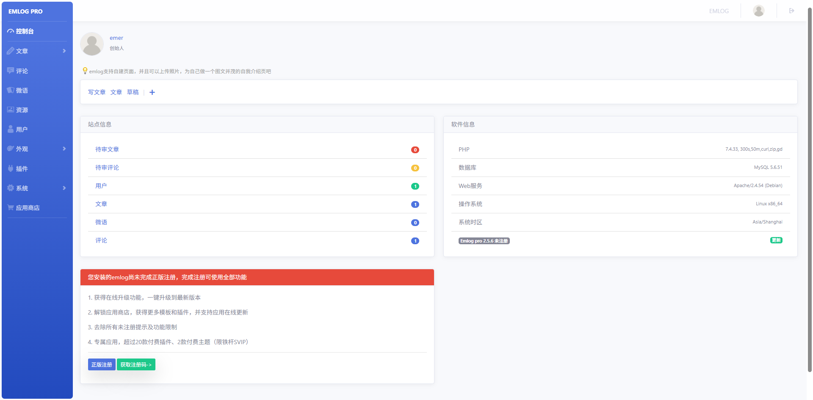
Task: Expand the 外观 sidebar submenu
Action: point(37,149)
